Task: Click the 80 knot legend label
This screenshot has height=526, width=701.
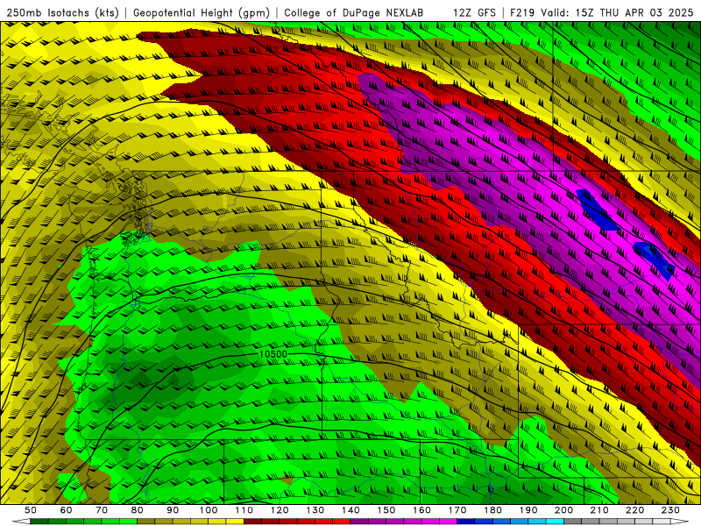Action: (x=138, y=510)
